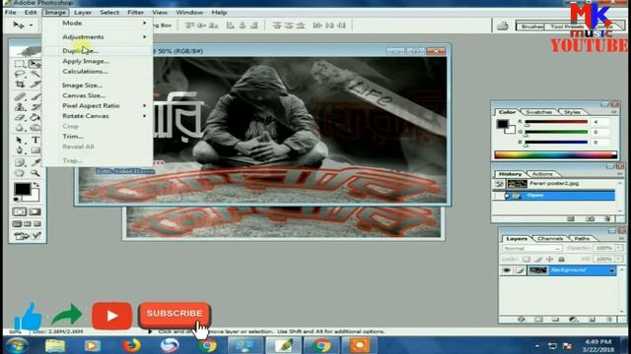Add layer style at Layers panel bottom

[522, 320]
